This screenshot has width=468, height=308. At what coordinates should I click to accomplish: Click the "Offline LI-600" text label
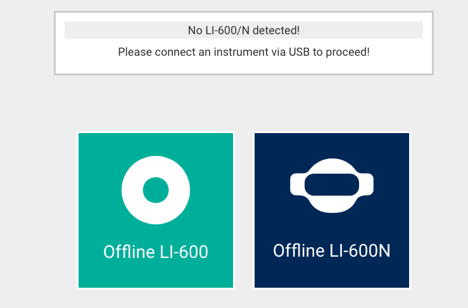pyautogui.click(x=156, y=252)
